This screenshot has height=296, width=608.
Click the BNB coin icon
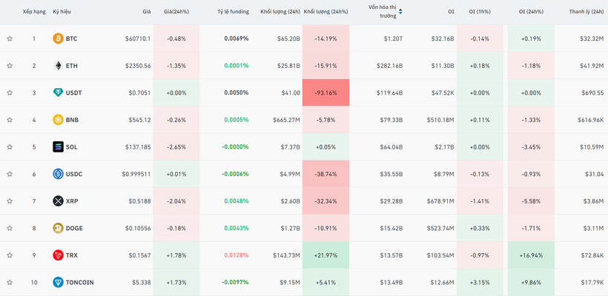click(x=58, y=120)
